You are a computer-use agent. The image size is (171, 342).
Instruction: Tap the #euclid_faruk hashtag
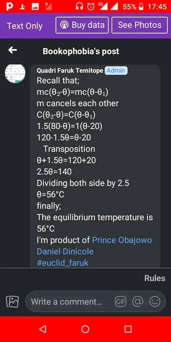(63, 263)
